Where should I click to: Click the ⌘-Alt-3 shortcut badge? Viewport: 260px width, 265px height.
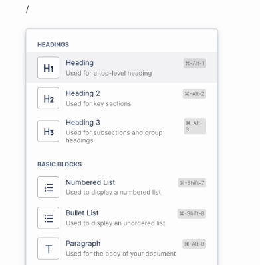pos(195,126)
